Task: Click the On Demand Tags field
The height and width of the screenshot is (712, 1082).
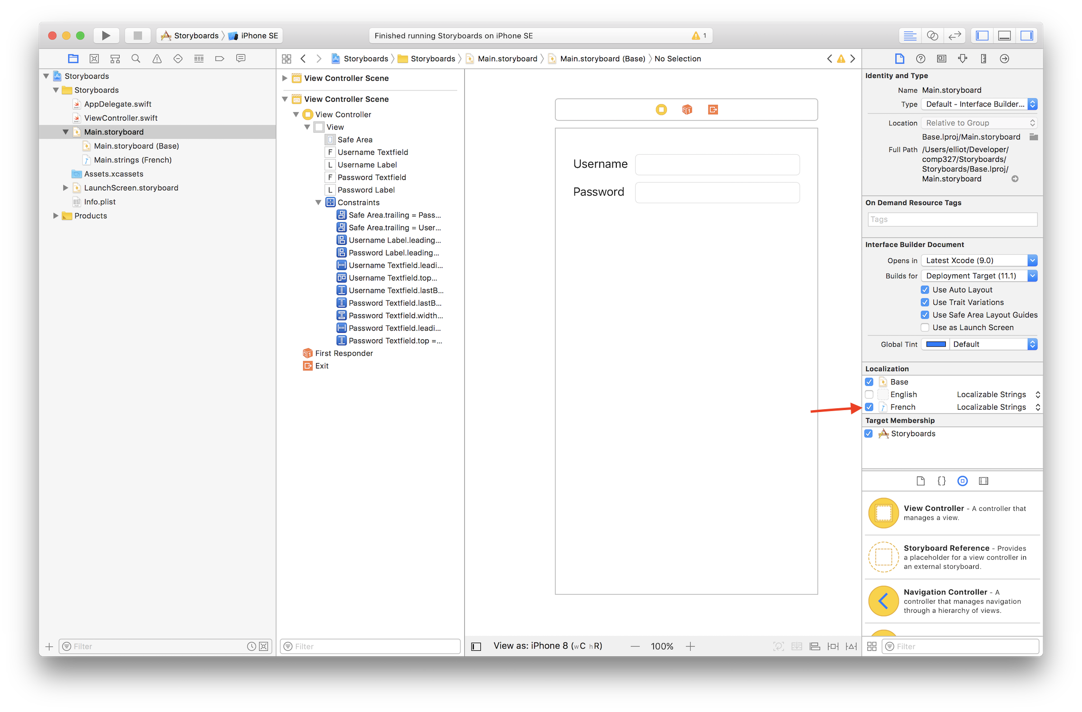Action: click(x=952, y=219)
